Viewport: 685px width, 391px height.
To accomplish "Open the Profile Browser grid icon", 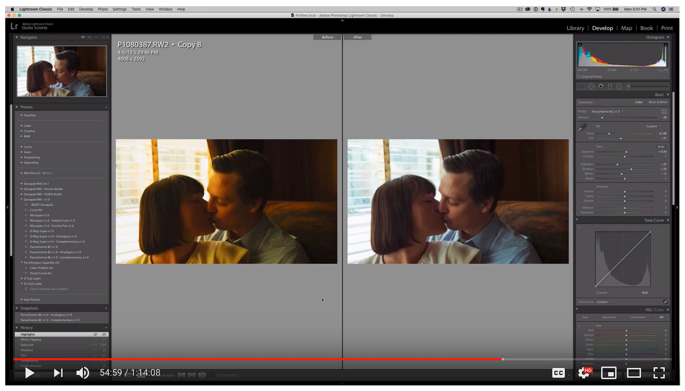I will pos(664,112).
